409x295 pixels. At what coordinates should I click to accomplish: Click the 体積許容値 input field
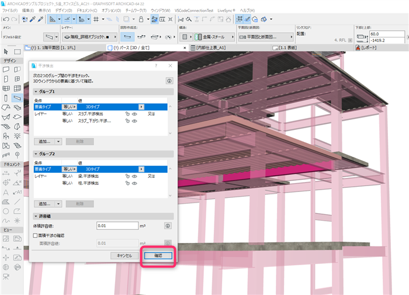pyautogui.click(x=117, y=226)
